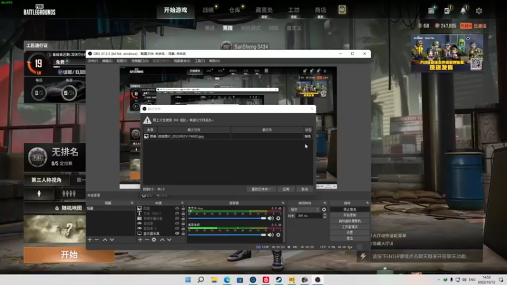
Task: Select missing file row 微信图片_20220925174920.jpg
Action: pyautogui.click(x=228, y=136)
